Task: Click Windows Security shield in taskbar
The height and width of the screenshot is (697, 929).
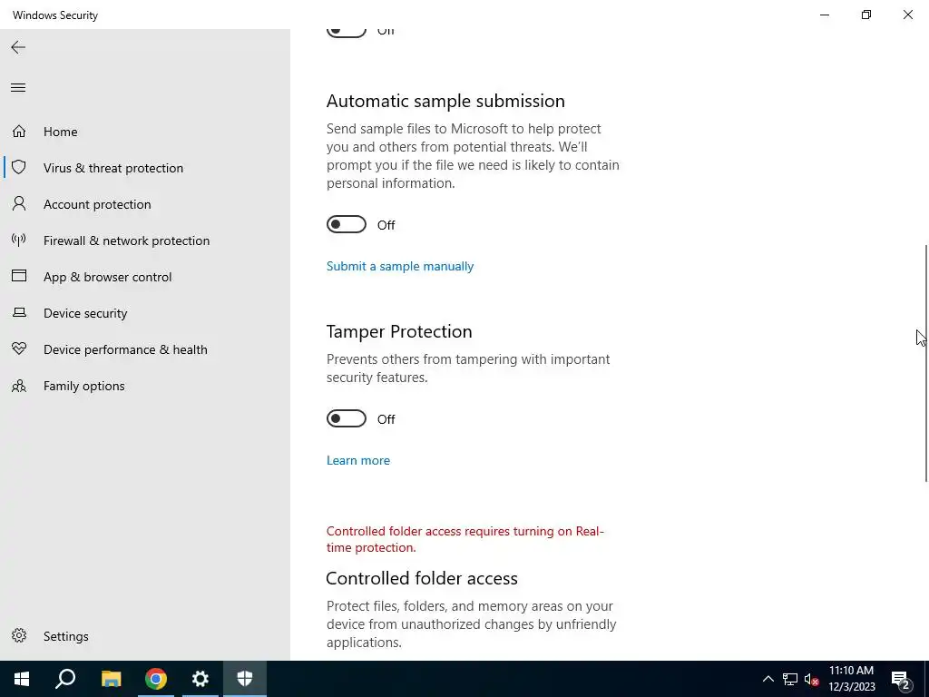Action: click(245, 679)
